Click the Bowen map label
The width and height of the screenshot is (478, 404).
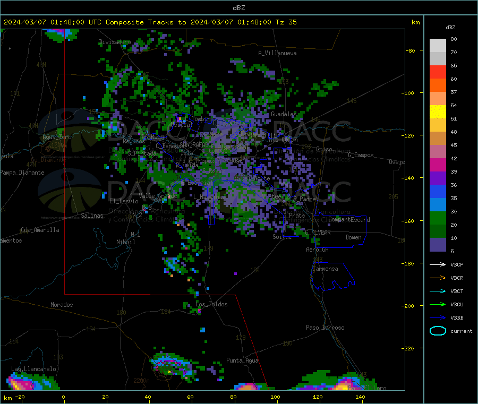353,237
